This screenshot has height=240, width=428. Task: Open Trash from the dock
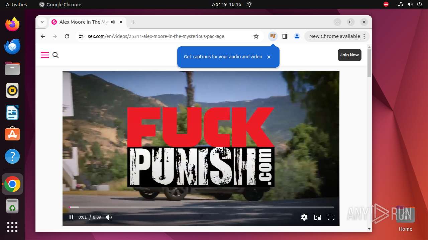click(12, 206)
